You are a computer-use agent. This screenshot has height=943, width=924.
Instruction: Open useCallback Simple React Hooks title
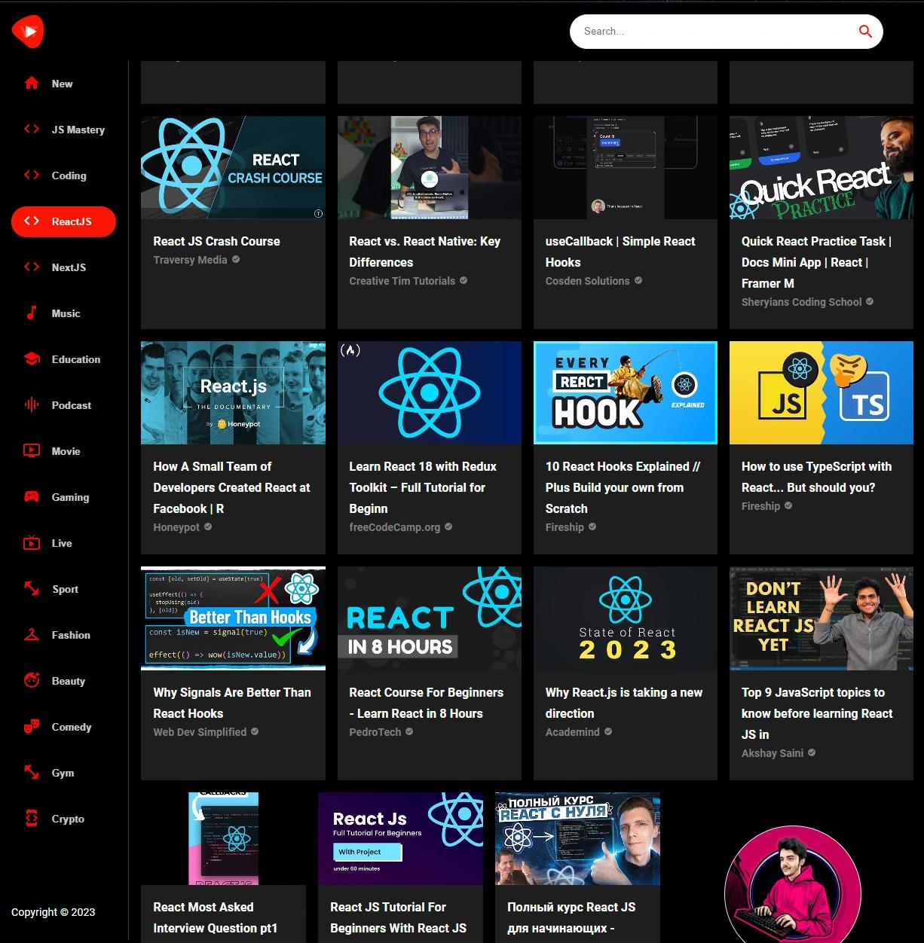(x=620, y=252)
